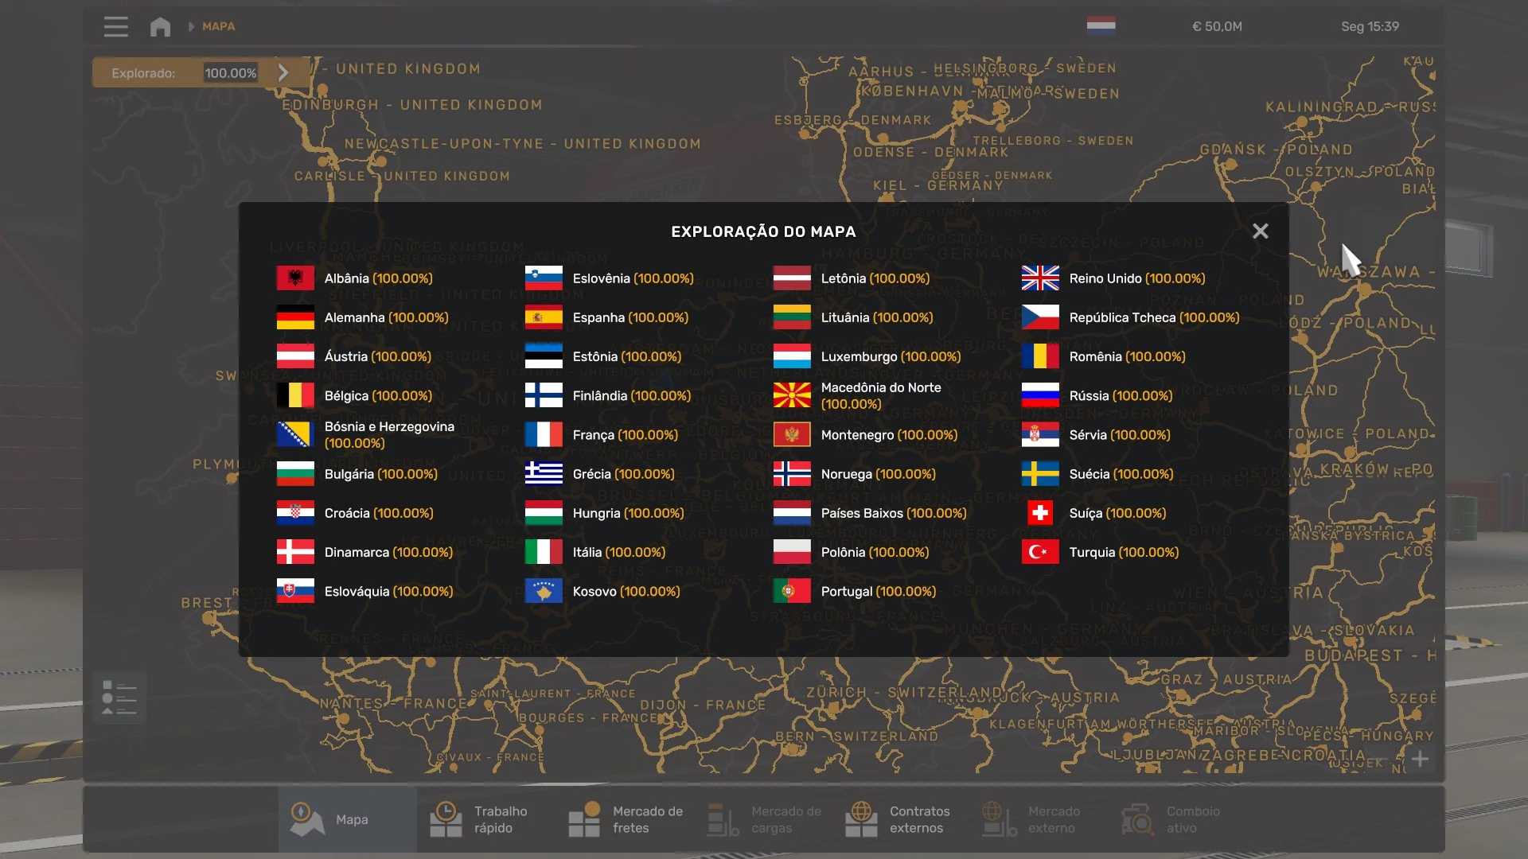
Task: Click the Reino Unido flag icon
Action: (1040, 278)
